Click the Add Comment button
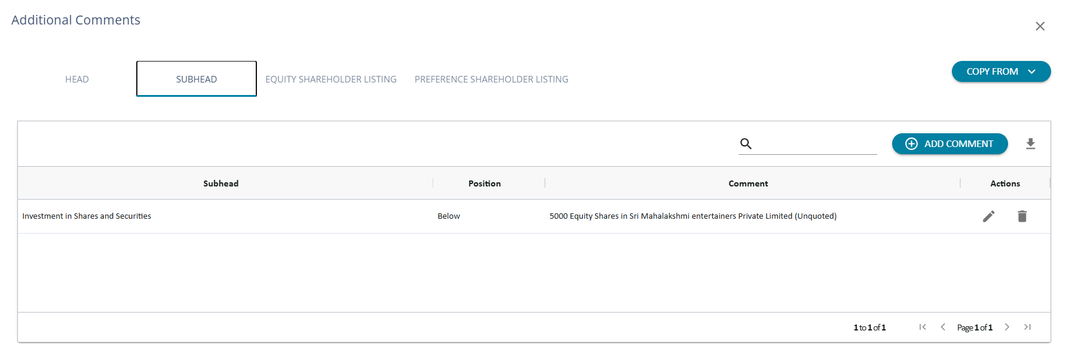 (949, 144)
